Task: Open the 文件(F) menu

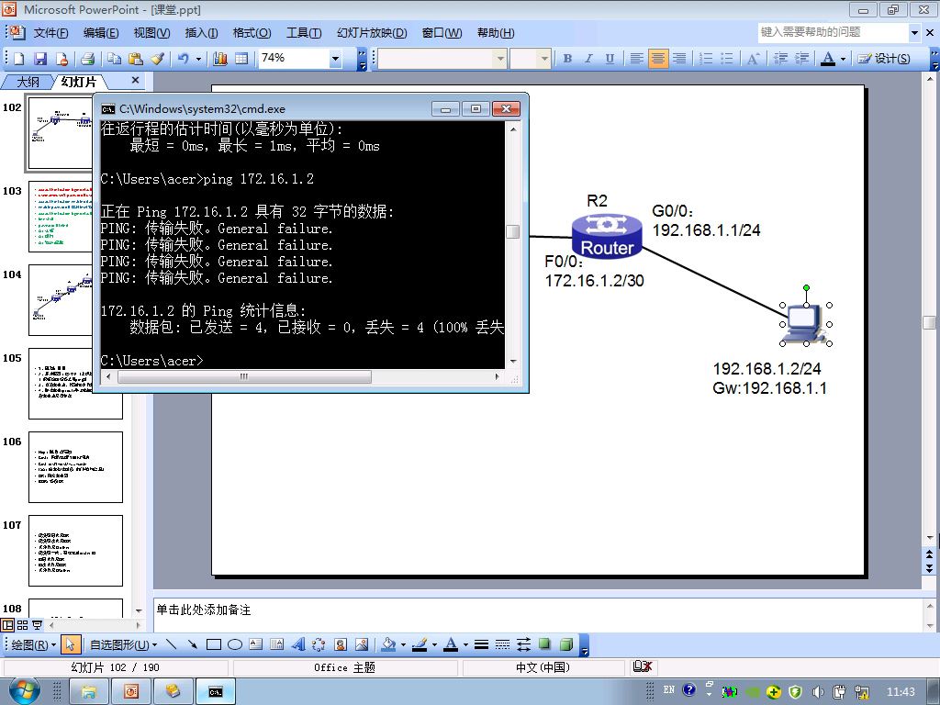Action: (x=50, y=33)
